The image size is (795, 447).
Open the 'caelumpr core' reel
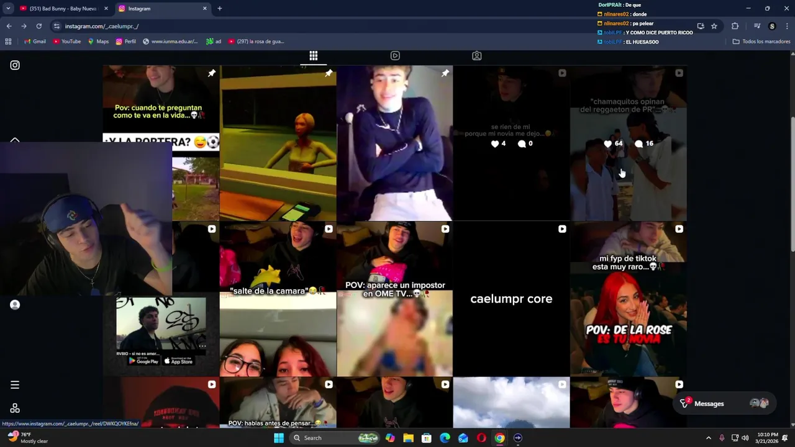click(x=511, y=299)
